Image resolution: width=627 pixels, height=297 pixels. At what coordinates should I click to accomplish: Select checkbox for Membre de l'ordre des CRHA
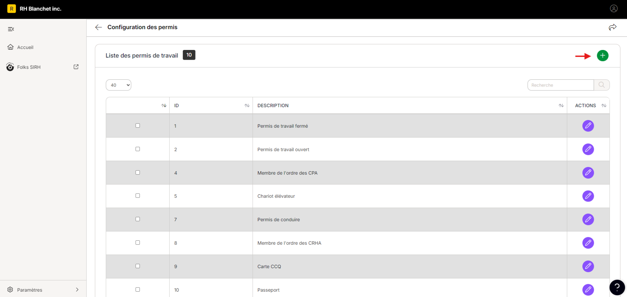pos(137,243)
